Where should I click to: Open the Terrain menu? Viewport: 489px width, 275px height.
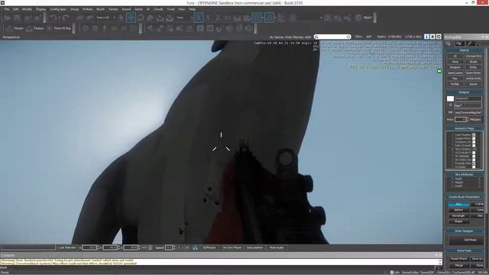(113, 9)
